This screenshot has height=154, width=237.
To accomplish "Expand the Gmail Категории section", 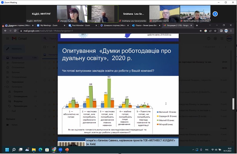I will [x=5, y=87].
